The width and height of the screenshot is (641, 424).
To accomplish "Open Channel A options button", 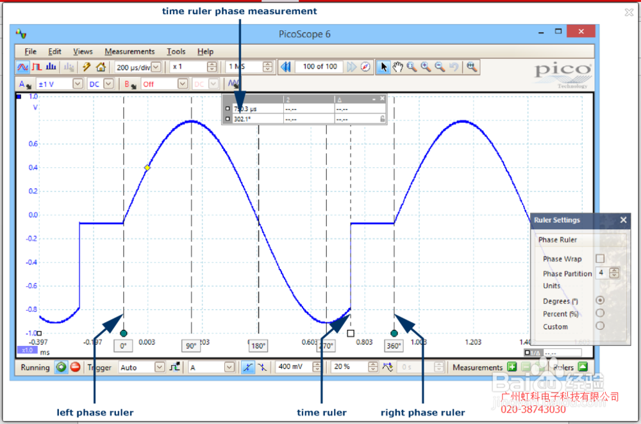I will pyautogui.click(x=25, y=85).
